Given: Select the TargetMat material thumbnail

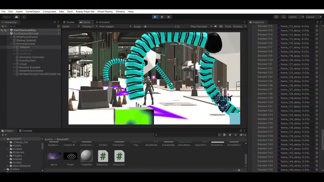Looking at the screenshot, I should tap(87, 156).
